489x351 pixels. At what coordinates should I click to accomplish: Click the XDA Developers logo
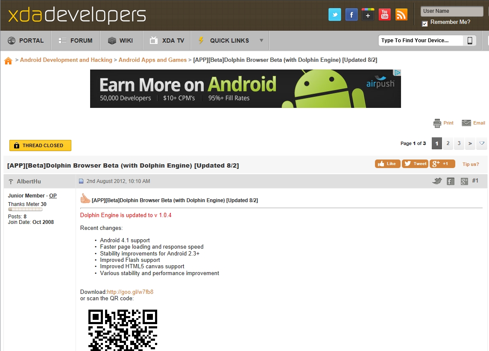coord(77,15)
